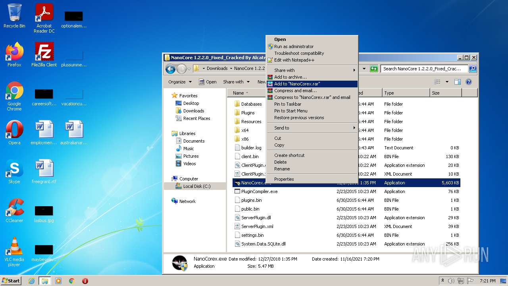
Task: Show hidden tray icons arrow
Action: point(443,281)
